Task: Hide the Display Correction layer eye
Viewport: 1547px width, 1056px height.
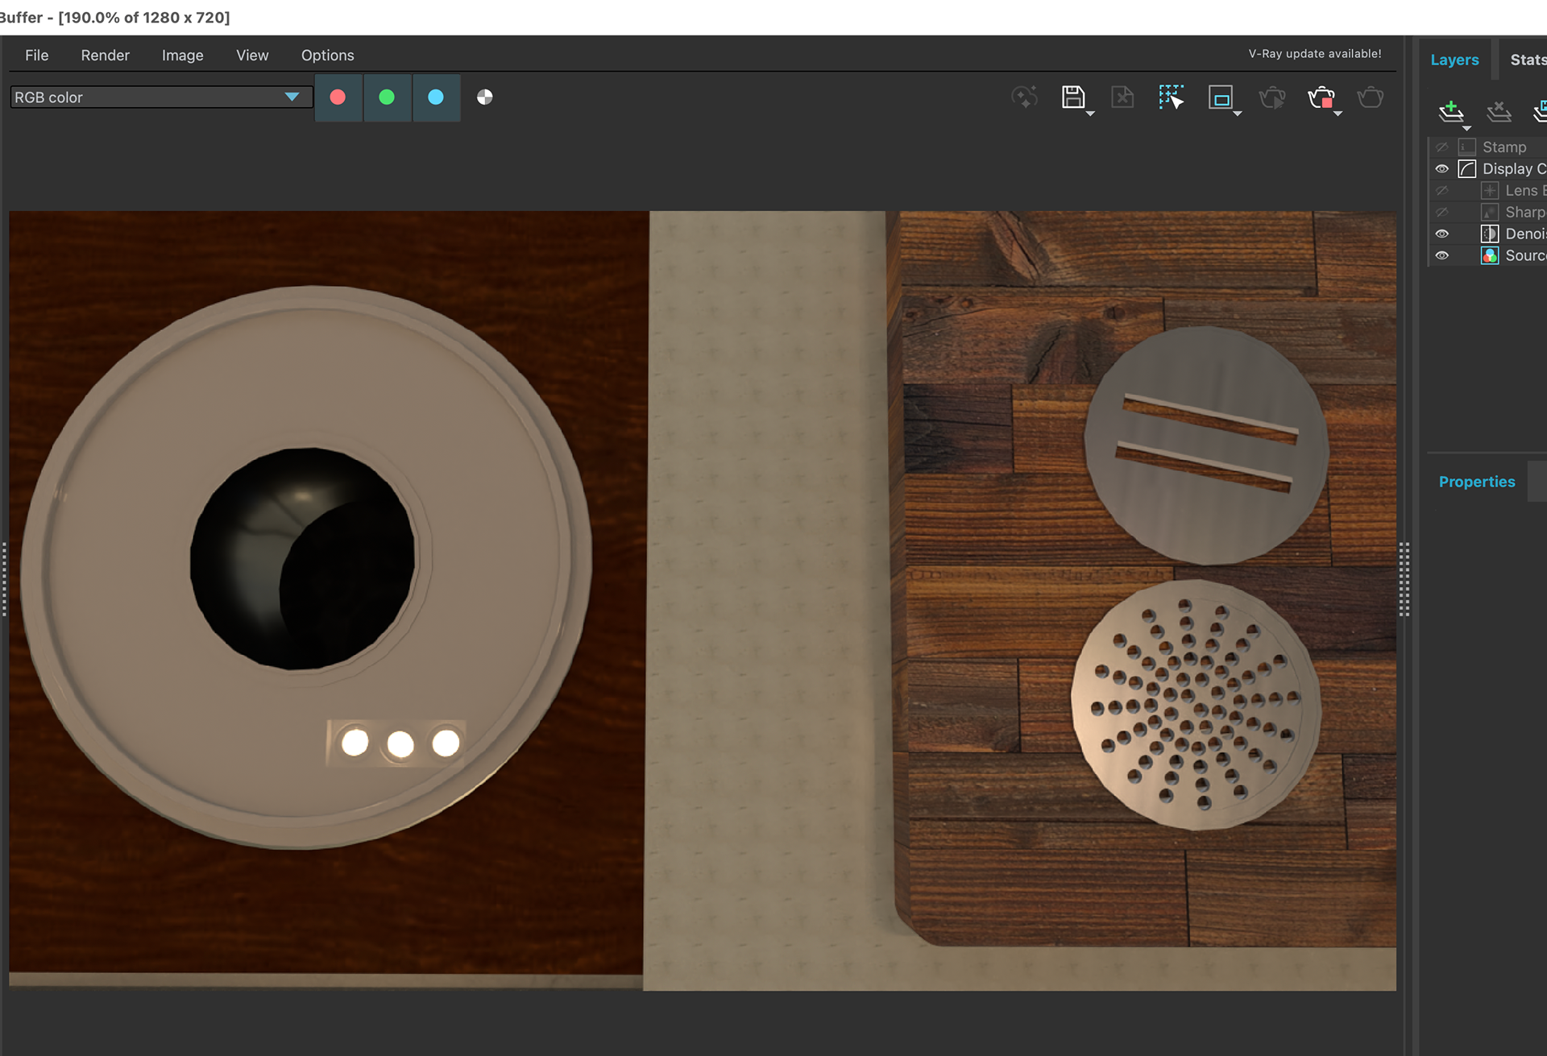Action: pos(1442,169)
